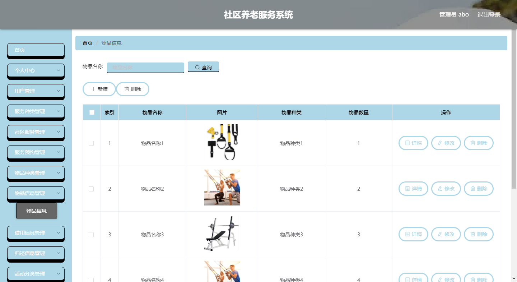Go to 首页 in the breadcrumb
This screenshot has height=282, width=517.
88,43
